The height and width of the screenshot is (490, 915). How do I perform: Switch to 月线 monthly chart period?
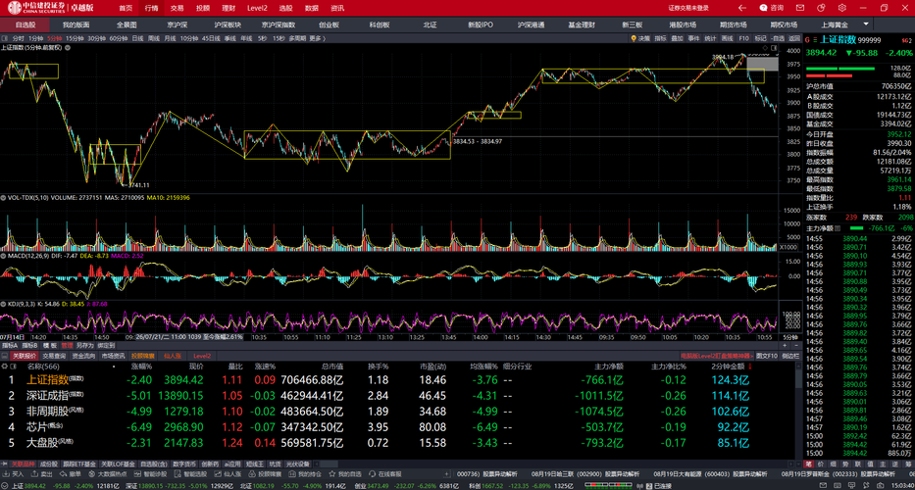pyautogui.click(x=171, y=38)
